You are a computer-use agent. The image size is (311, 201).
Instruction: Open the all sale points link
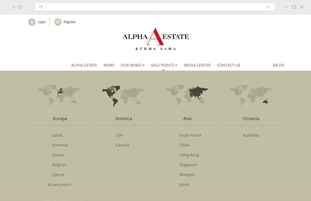[x=60, y=185]
